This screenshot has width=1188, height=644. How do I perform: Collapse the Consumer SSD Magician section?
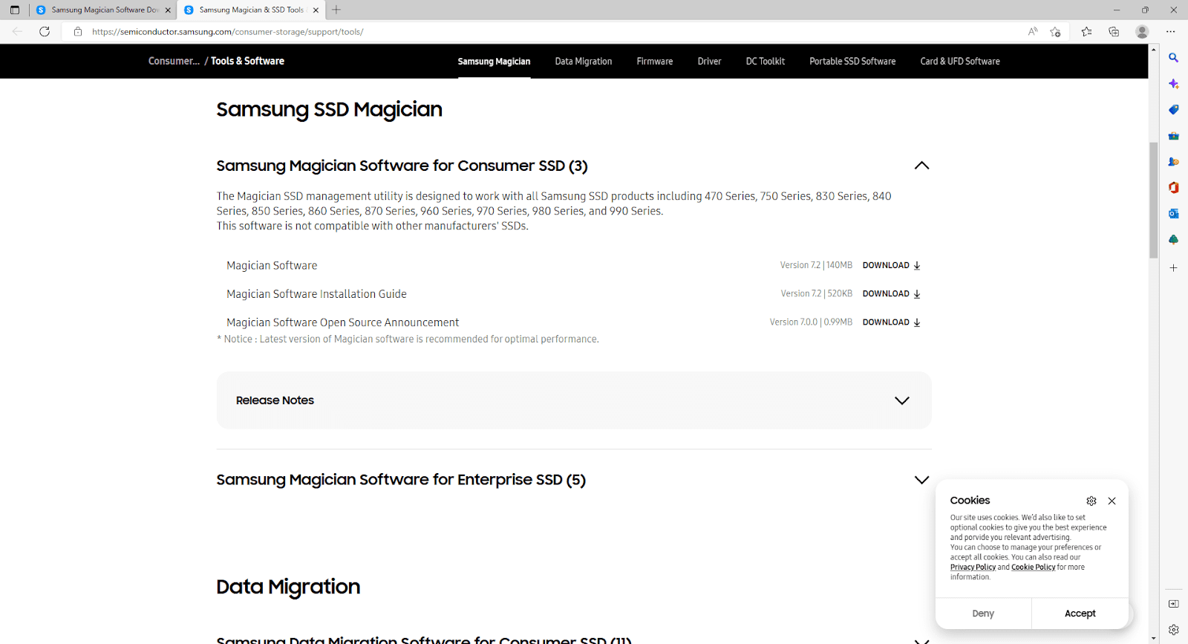pyautogui.click(x=921, y=166)
